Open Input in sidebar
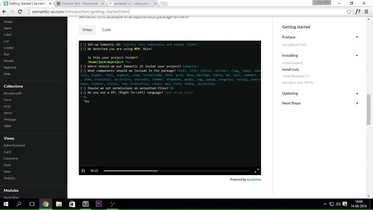 [x=8, y=28]
